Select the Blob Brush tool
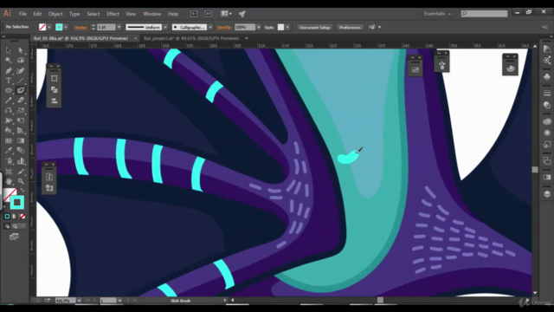554x312 pixels. coord(21,90)
